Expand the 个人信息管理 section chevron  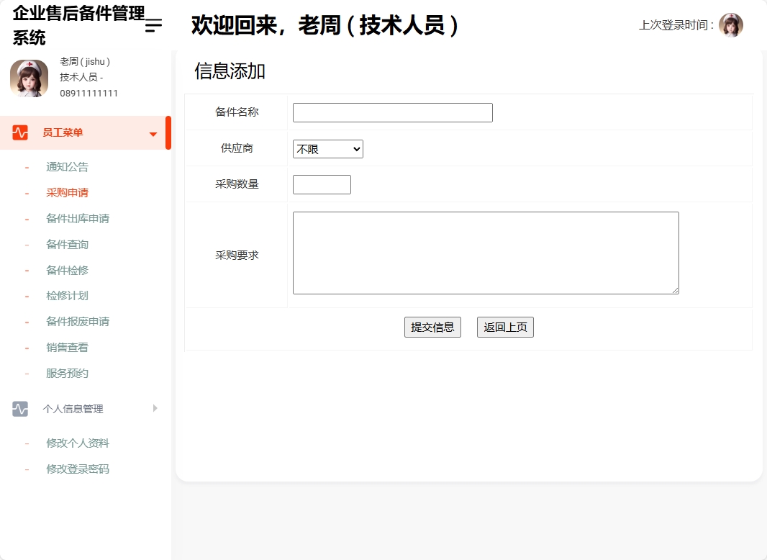pyautogui.click(x=155, y=408)
